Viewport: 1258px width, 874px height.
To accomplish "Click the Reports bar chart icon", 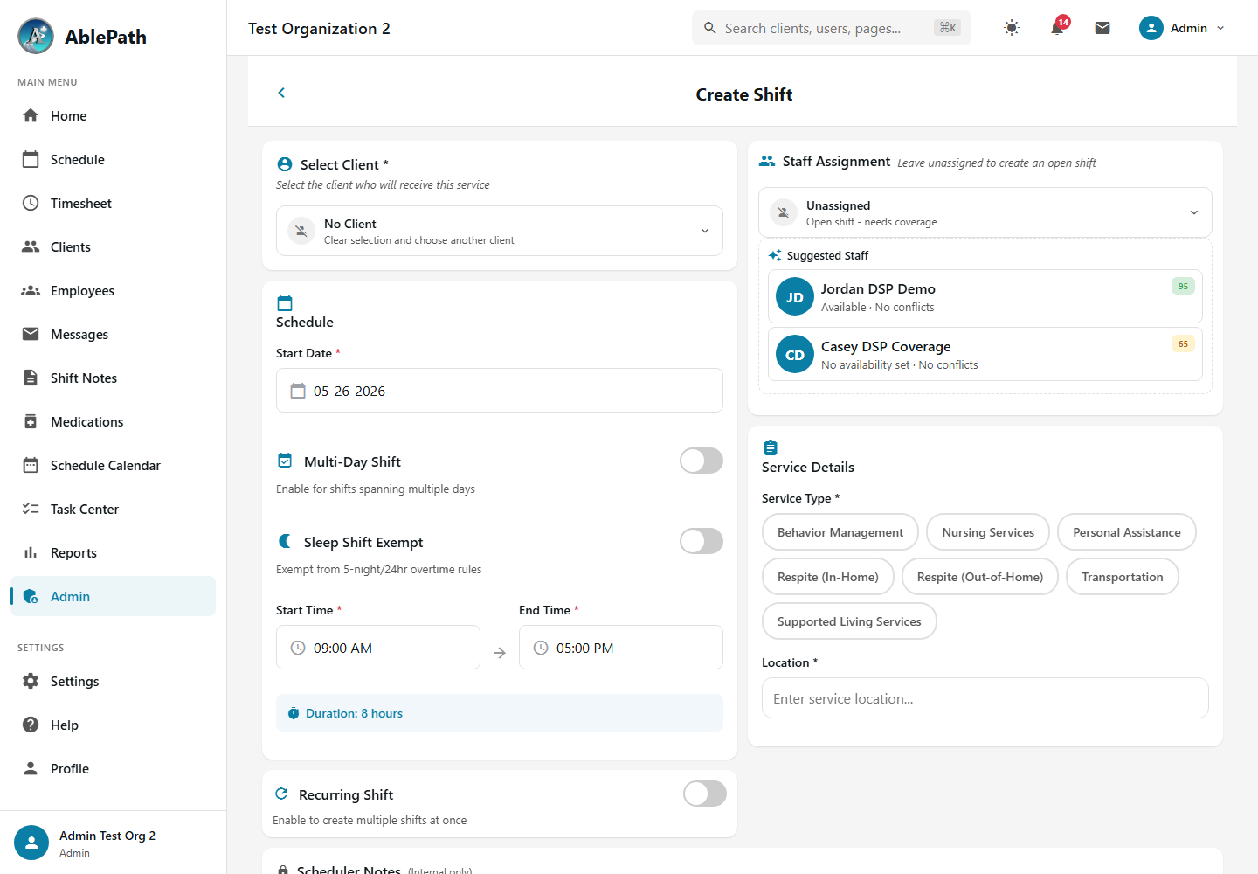I will click(x=31, y=552).
